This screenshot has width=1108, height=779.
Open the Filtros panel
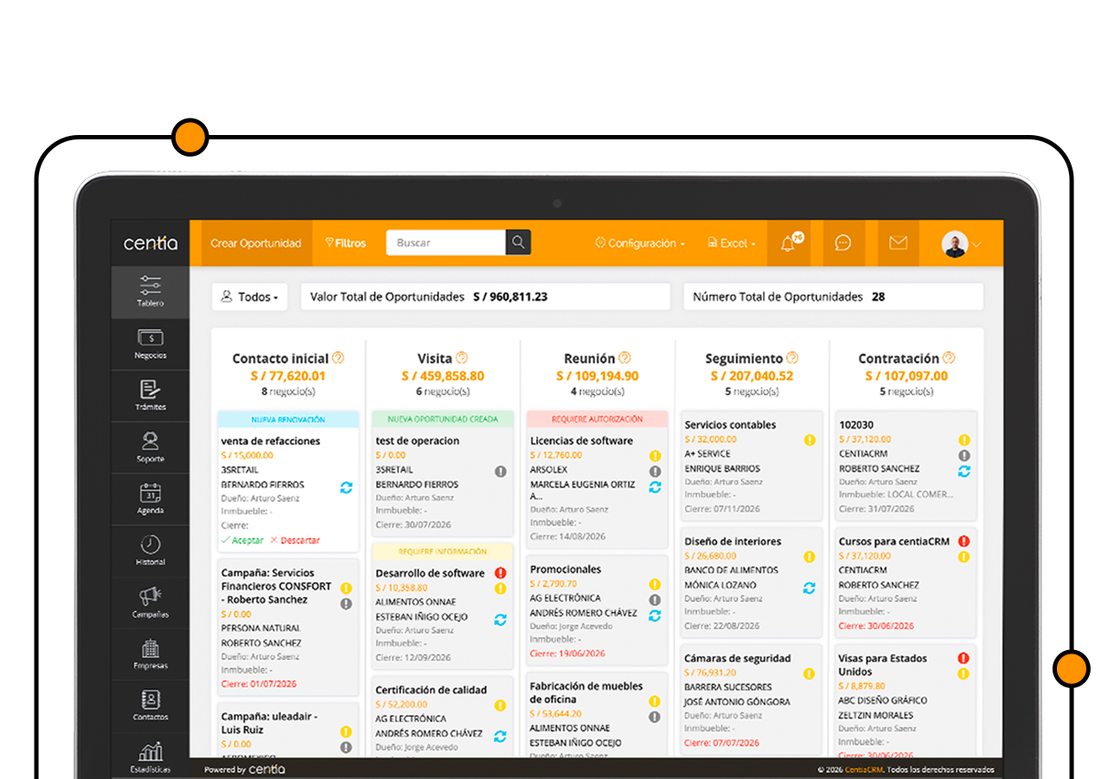click(345, 243)
